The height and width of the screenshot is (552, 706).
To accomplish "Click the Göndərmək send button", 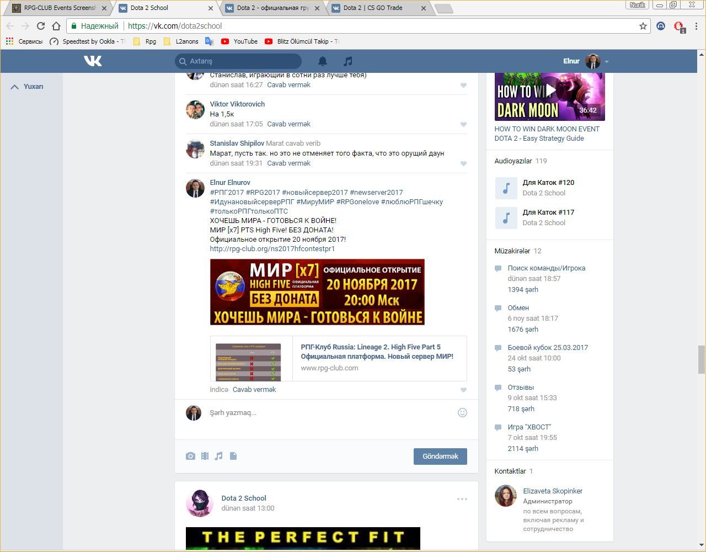I will click(440, 457).
